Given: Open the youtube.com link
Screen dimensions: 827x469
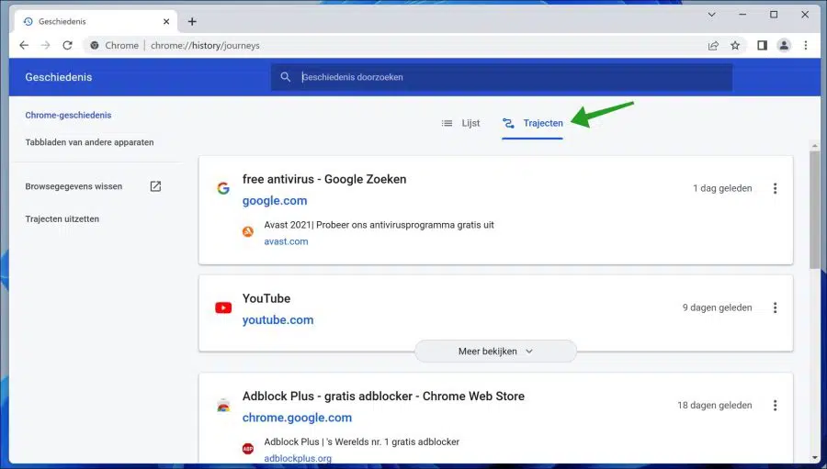Looking at the screenshot, I should click(x=278, y=320).
